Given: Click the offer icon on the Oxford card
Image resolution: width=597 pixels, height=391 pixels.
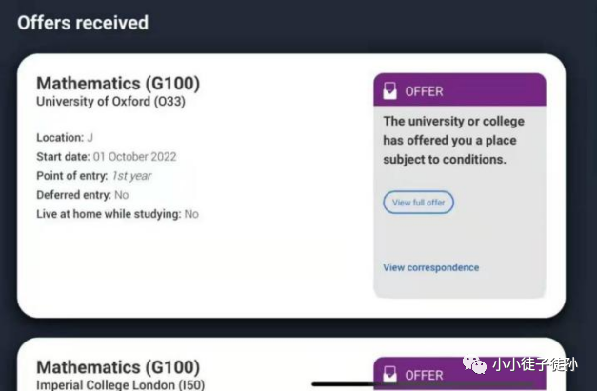Looking at the screenshot, I should tap(389, 91).
